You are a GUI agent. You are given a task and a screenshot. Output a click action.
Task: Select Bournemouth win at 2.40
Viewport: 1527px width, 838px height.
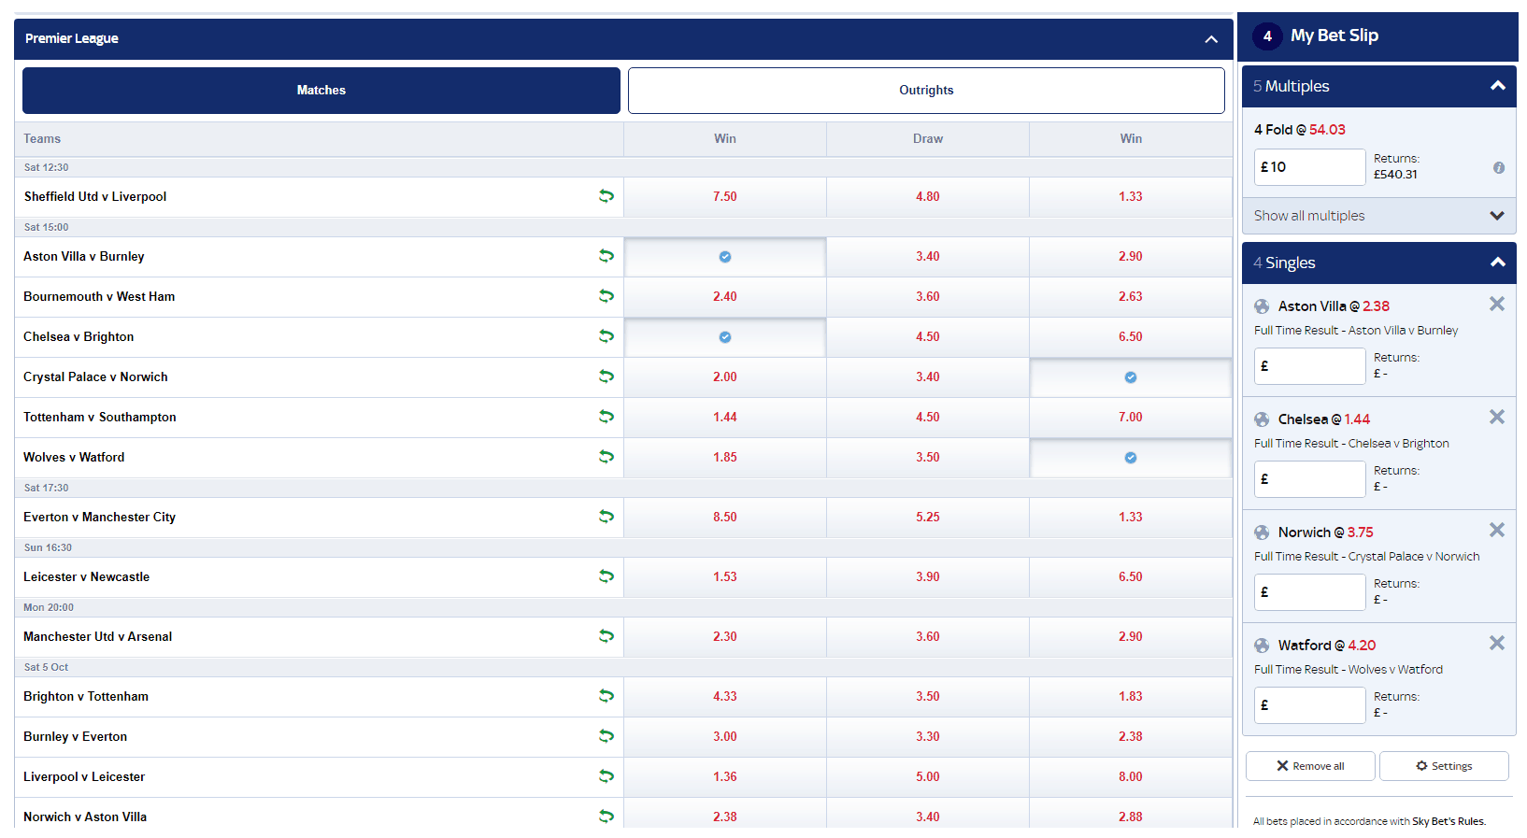click(725, 297)
